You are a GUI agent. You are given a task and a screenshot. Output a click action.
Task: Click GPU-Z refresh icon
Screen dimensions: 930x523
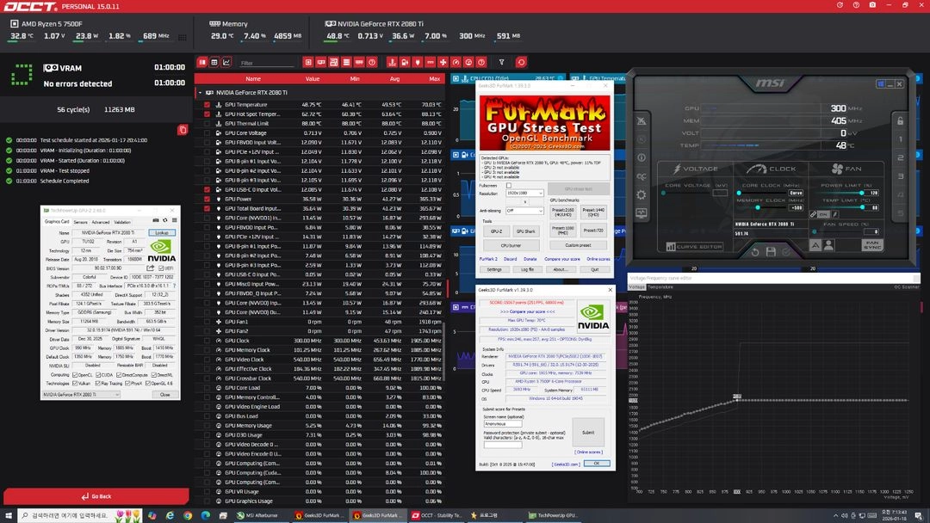pos(164,220)
